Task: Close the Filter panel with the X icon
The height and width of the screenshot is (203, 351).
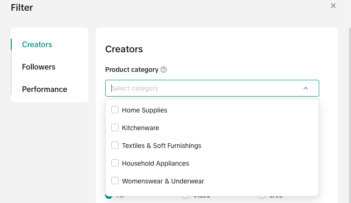Action: [333, 6]
